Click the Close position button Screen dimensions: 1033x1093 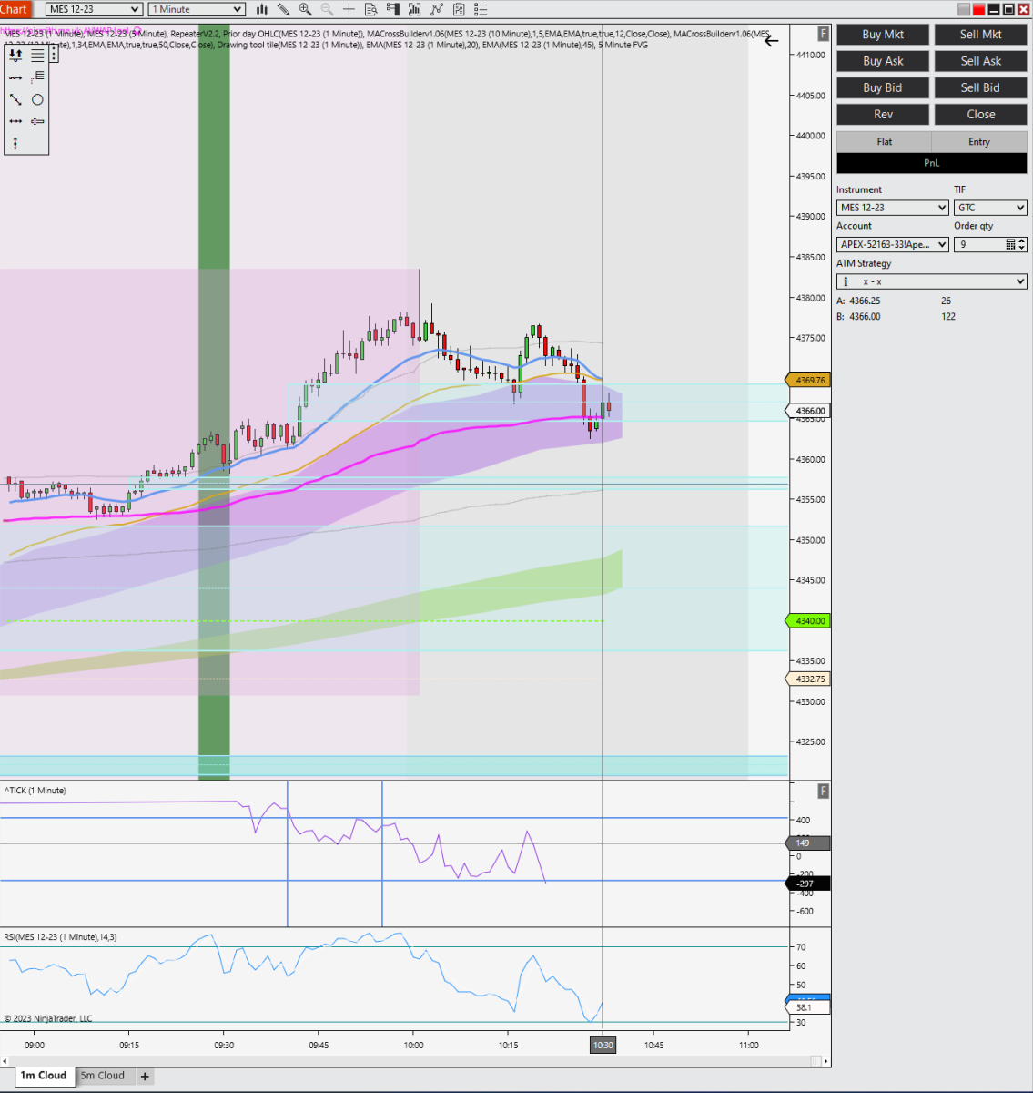point(980,114)
